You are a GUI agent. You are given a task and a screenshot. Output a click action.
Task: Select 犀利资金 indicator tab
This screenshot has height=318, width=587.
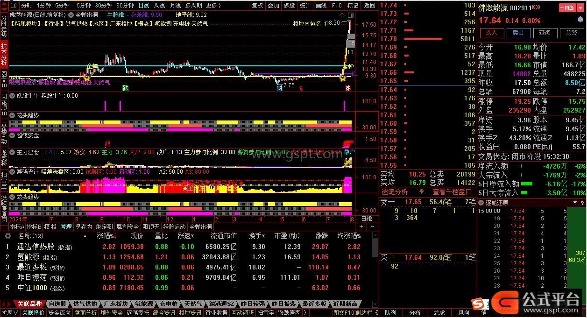(127, 227)
